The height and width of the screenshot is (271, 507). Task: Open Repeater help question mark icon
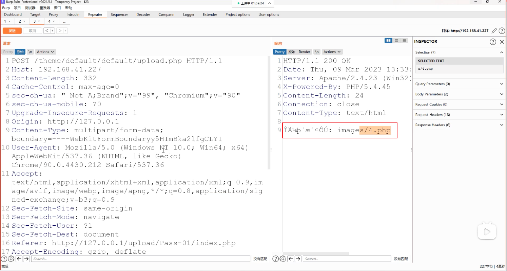(x=502, y=31)
